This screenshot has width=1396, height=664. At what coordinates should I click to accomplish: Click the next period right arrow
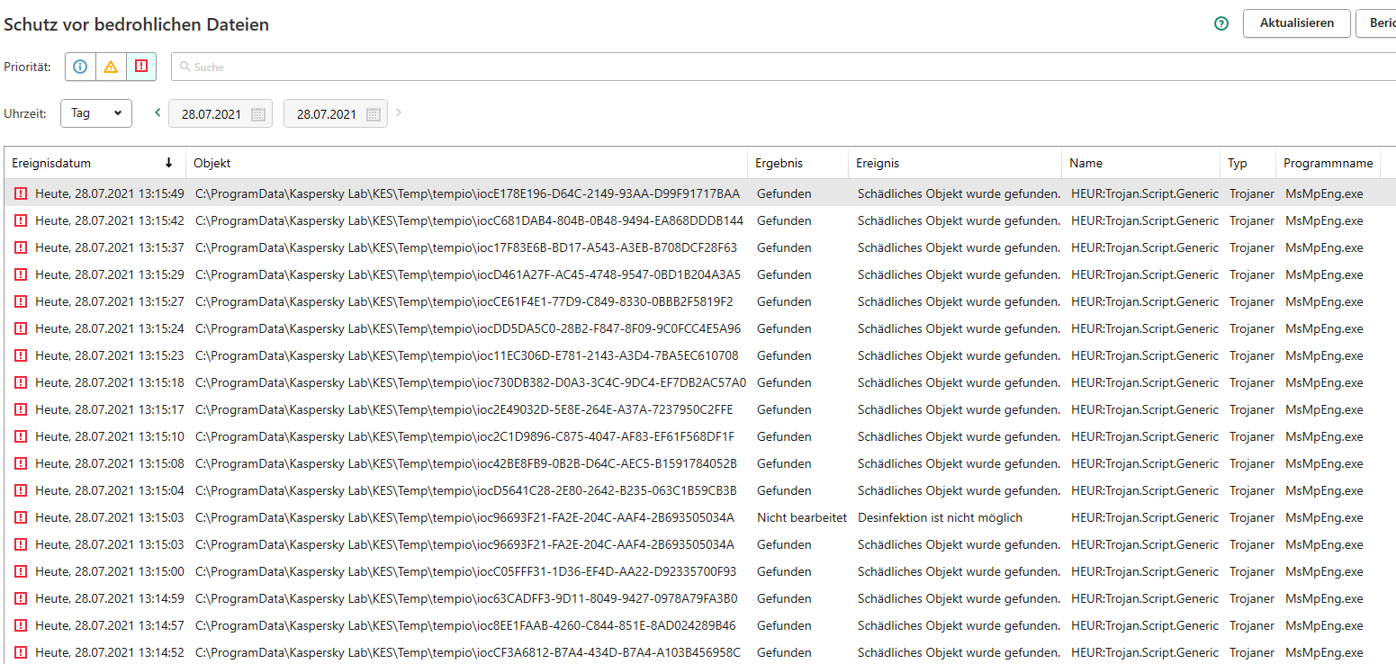tap(399, 113)
